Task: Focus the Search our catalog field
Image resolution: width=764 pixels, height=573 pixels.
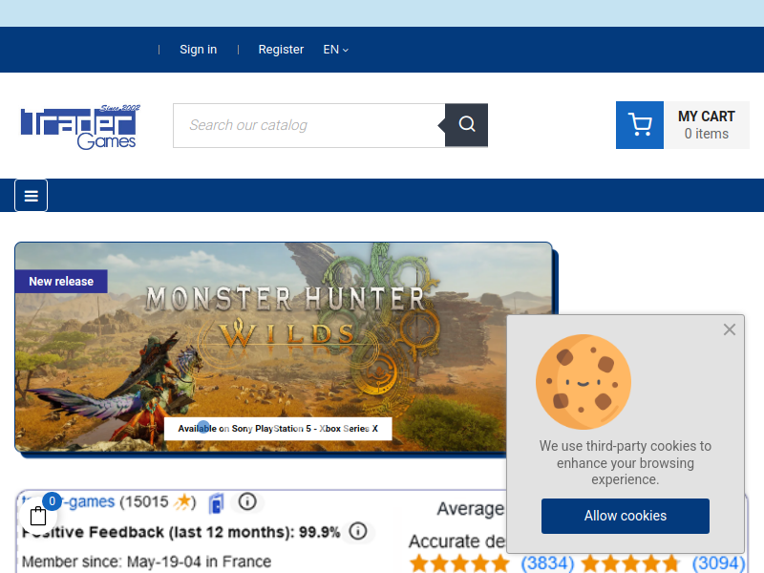Action: (x=308, y=125)
